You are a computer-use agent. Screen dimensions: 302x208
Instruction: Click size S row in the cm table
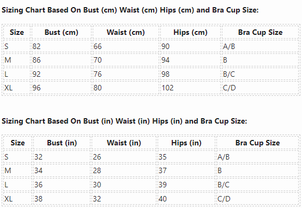point(151,46)
